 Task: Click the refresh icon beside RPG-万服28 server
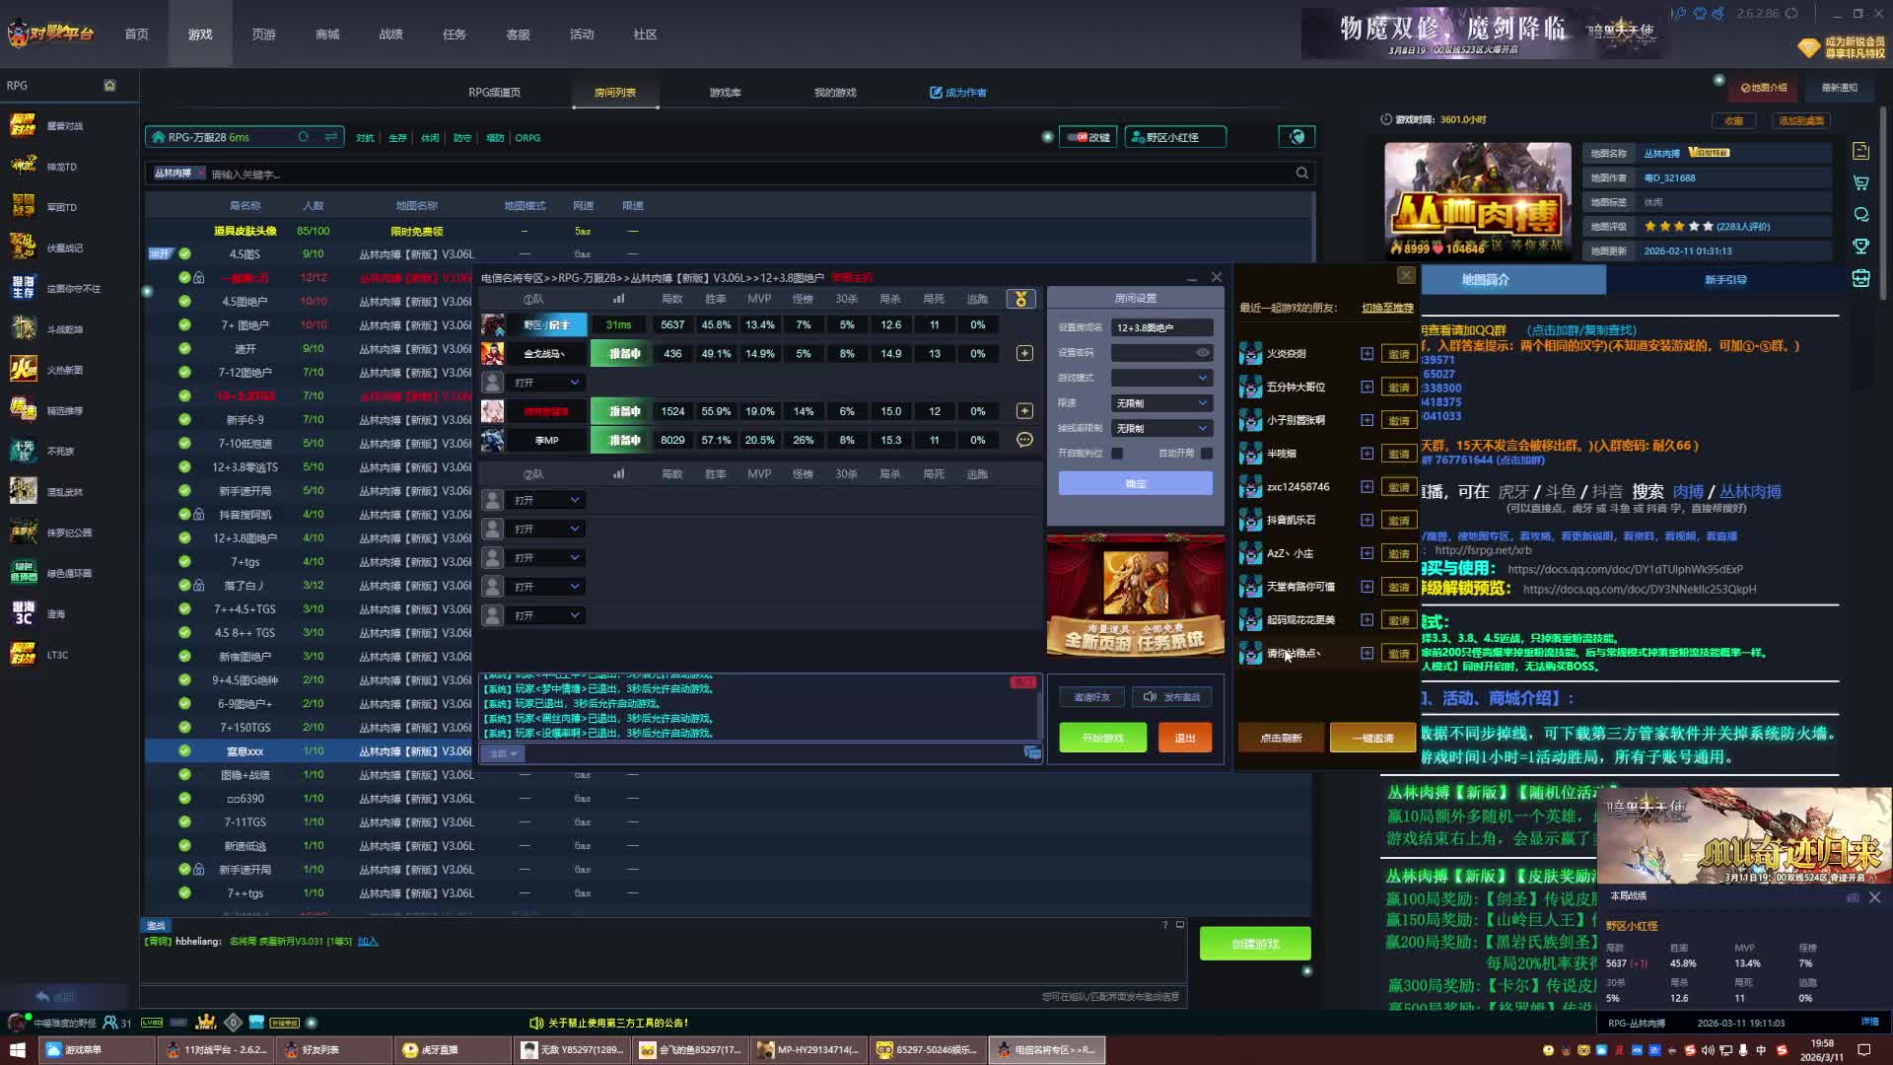click(304, 137)
